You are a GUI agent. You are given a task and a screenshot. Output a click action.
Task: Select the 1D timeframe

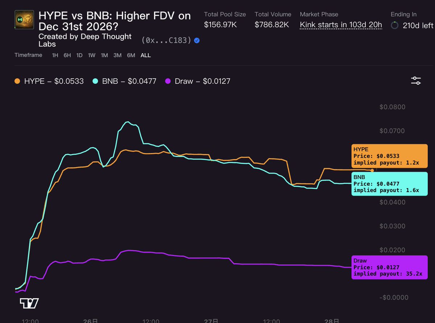[79, 55]
